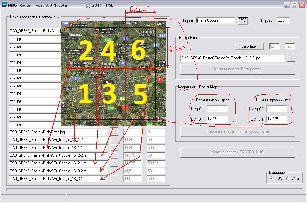Confirm the city with the Ok button

pyautogui.click(x=243, y=21)
